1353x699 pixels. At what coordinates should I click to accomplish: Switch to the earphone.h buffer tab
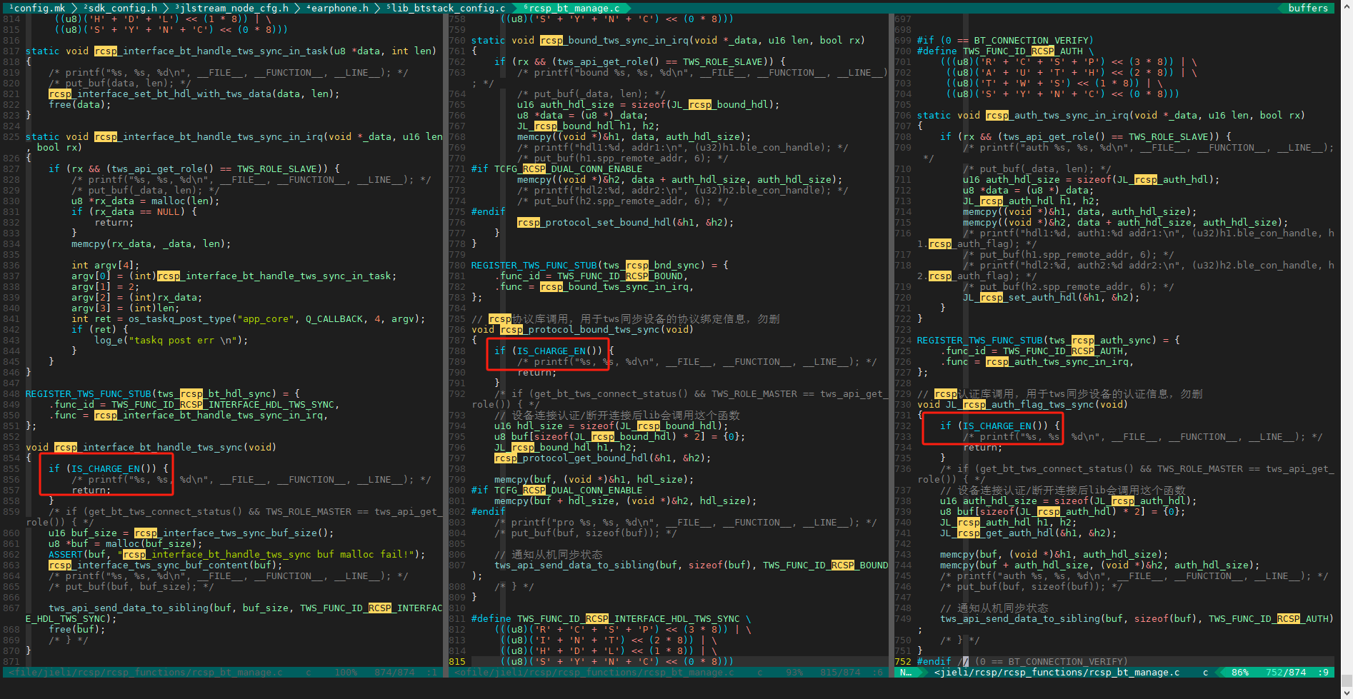click(337, 8)
